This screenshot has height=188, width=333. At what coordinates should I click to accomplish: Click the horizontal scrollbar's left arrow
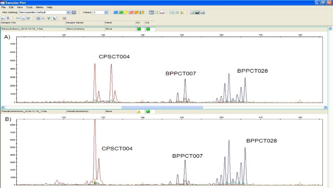point(3,107)
